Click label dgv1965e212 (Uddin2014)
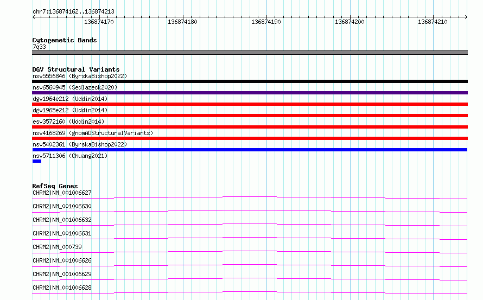483x300 pixels. coord(70,110)
